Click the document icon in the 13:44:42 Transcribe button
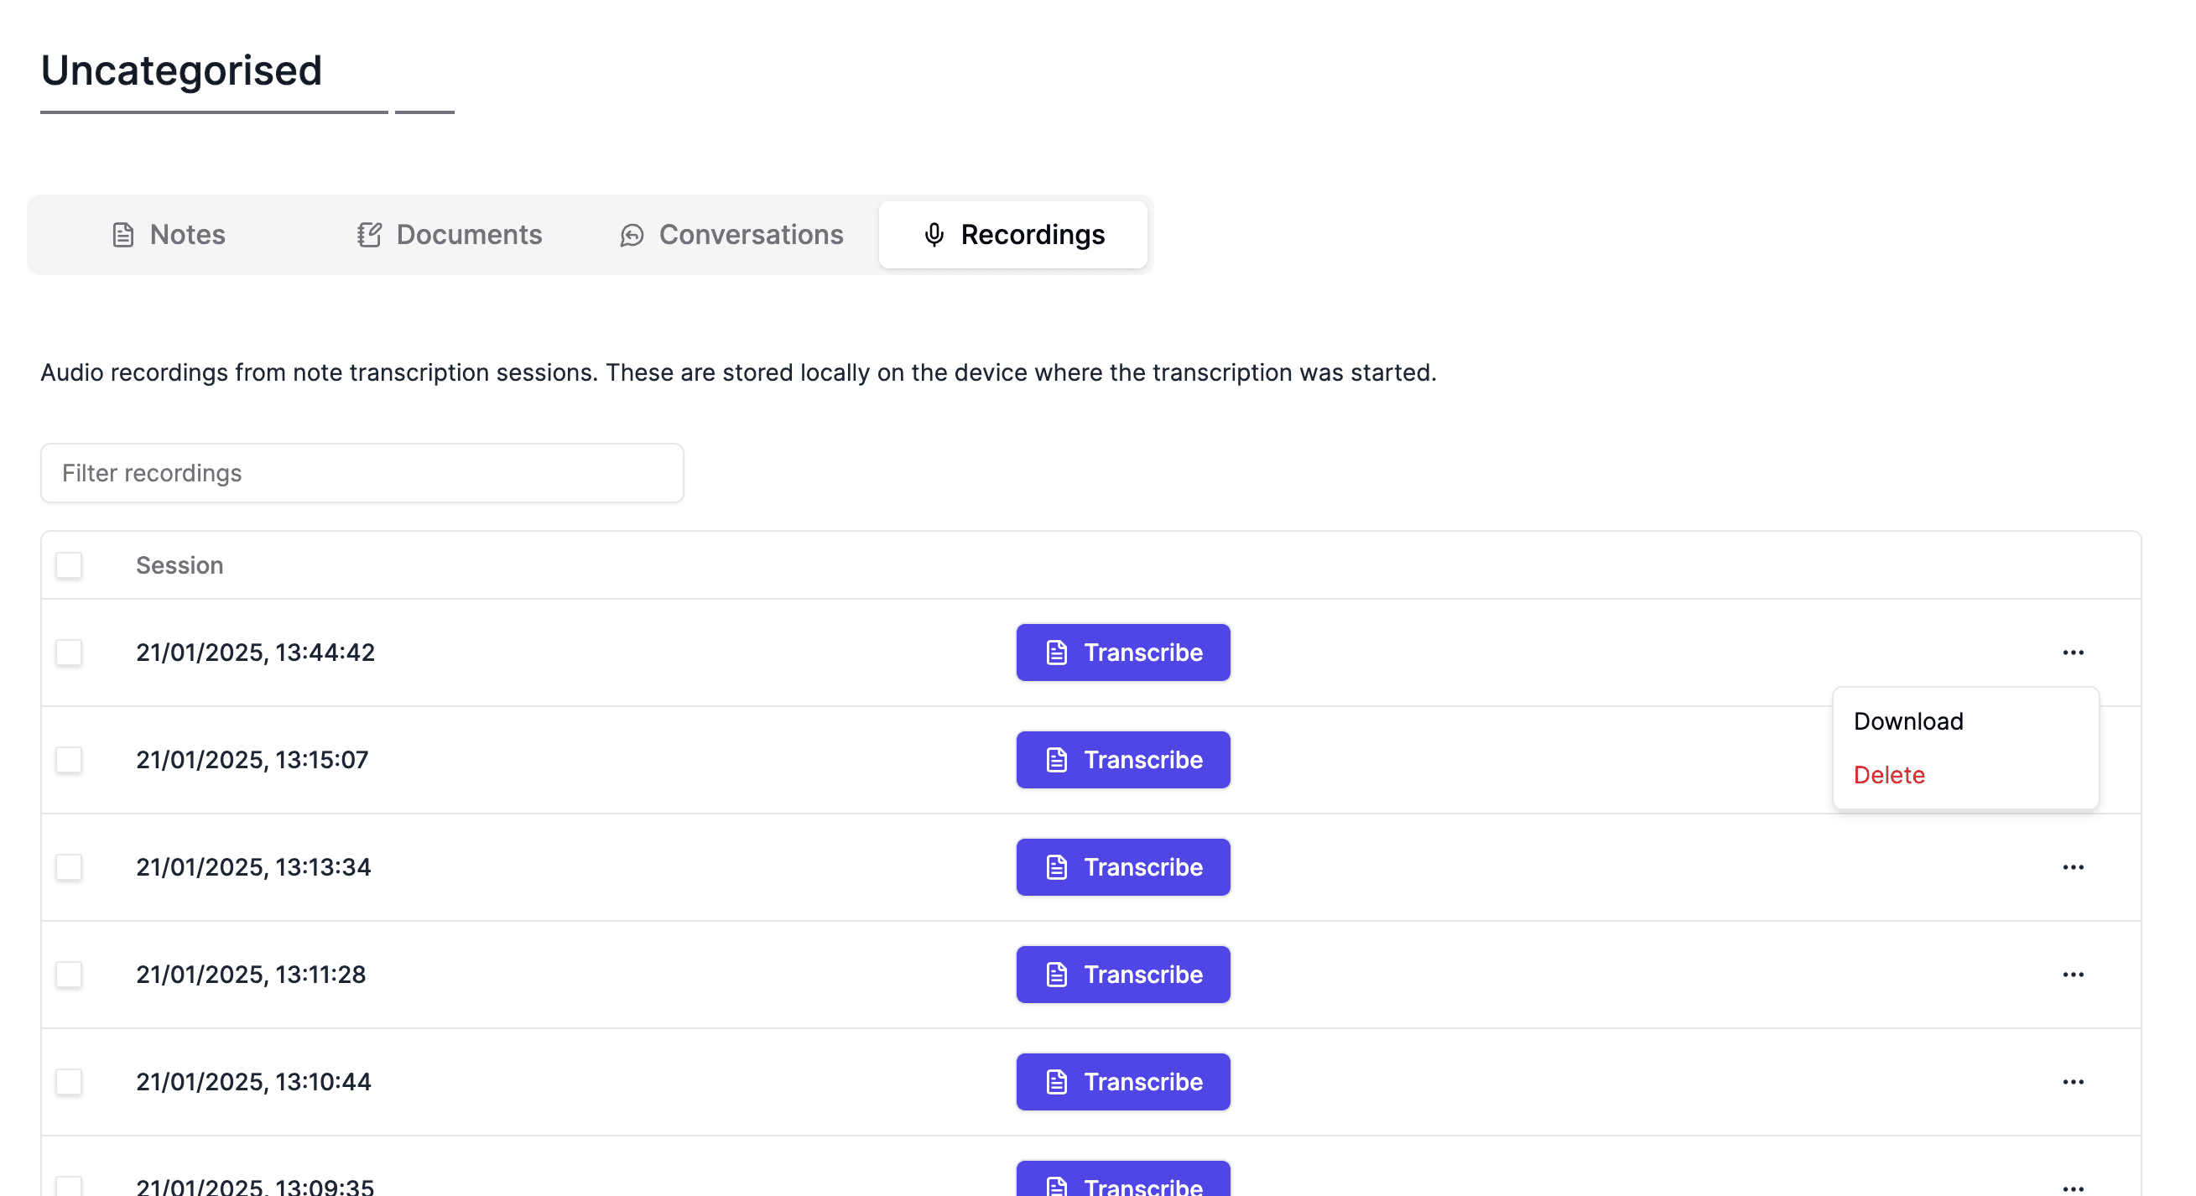The image size is (2196, 1196). tap(1056, 653)
